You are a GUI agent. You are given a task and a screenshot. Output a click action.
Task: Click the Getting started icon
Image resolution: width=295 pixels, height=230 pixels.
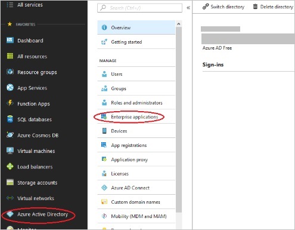pyautogui.click(x=104, y=42)
